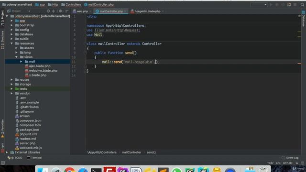This screenshot has width=306, height=172.
Task: Select the tests folder
Action: (21, 89)
